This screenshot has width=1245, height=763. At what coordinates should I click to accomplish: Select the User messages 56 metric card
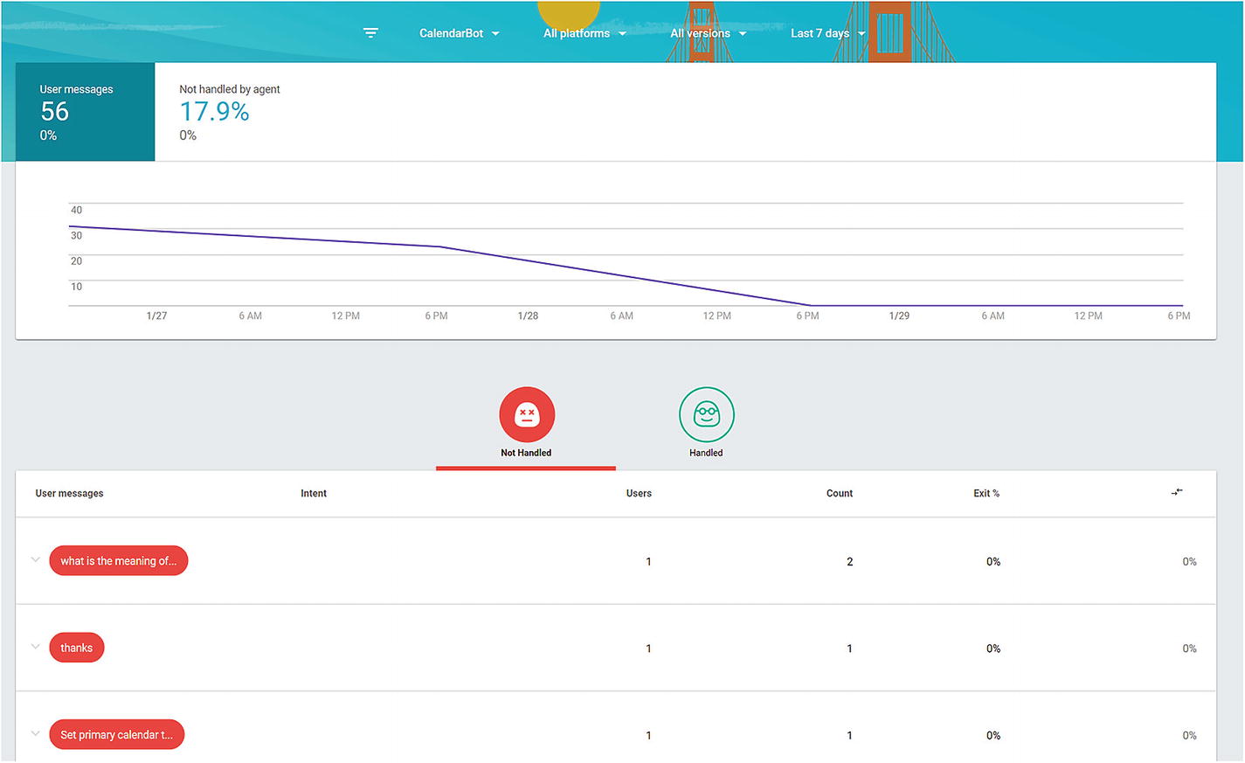pyautogui.click(x=85, y=112)
